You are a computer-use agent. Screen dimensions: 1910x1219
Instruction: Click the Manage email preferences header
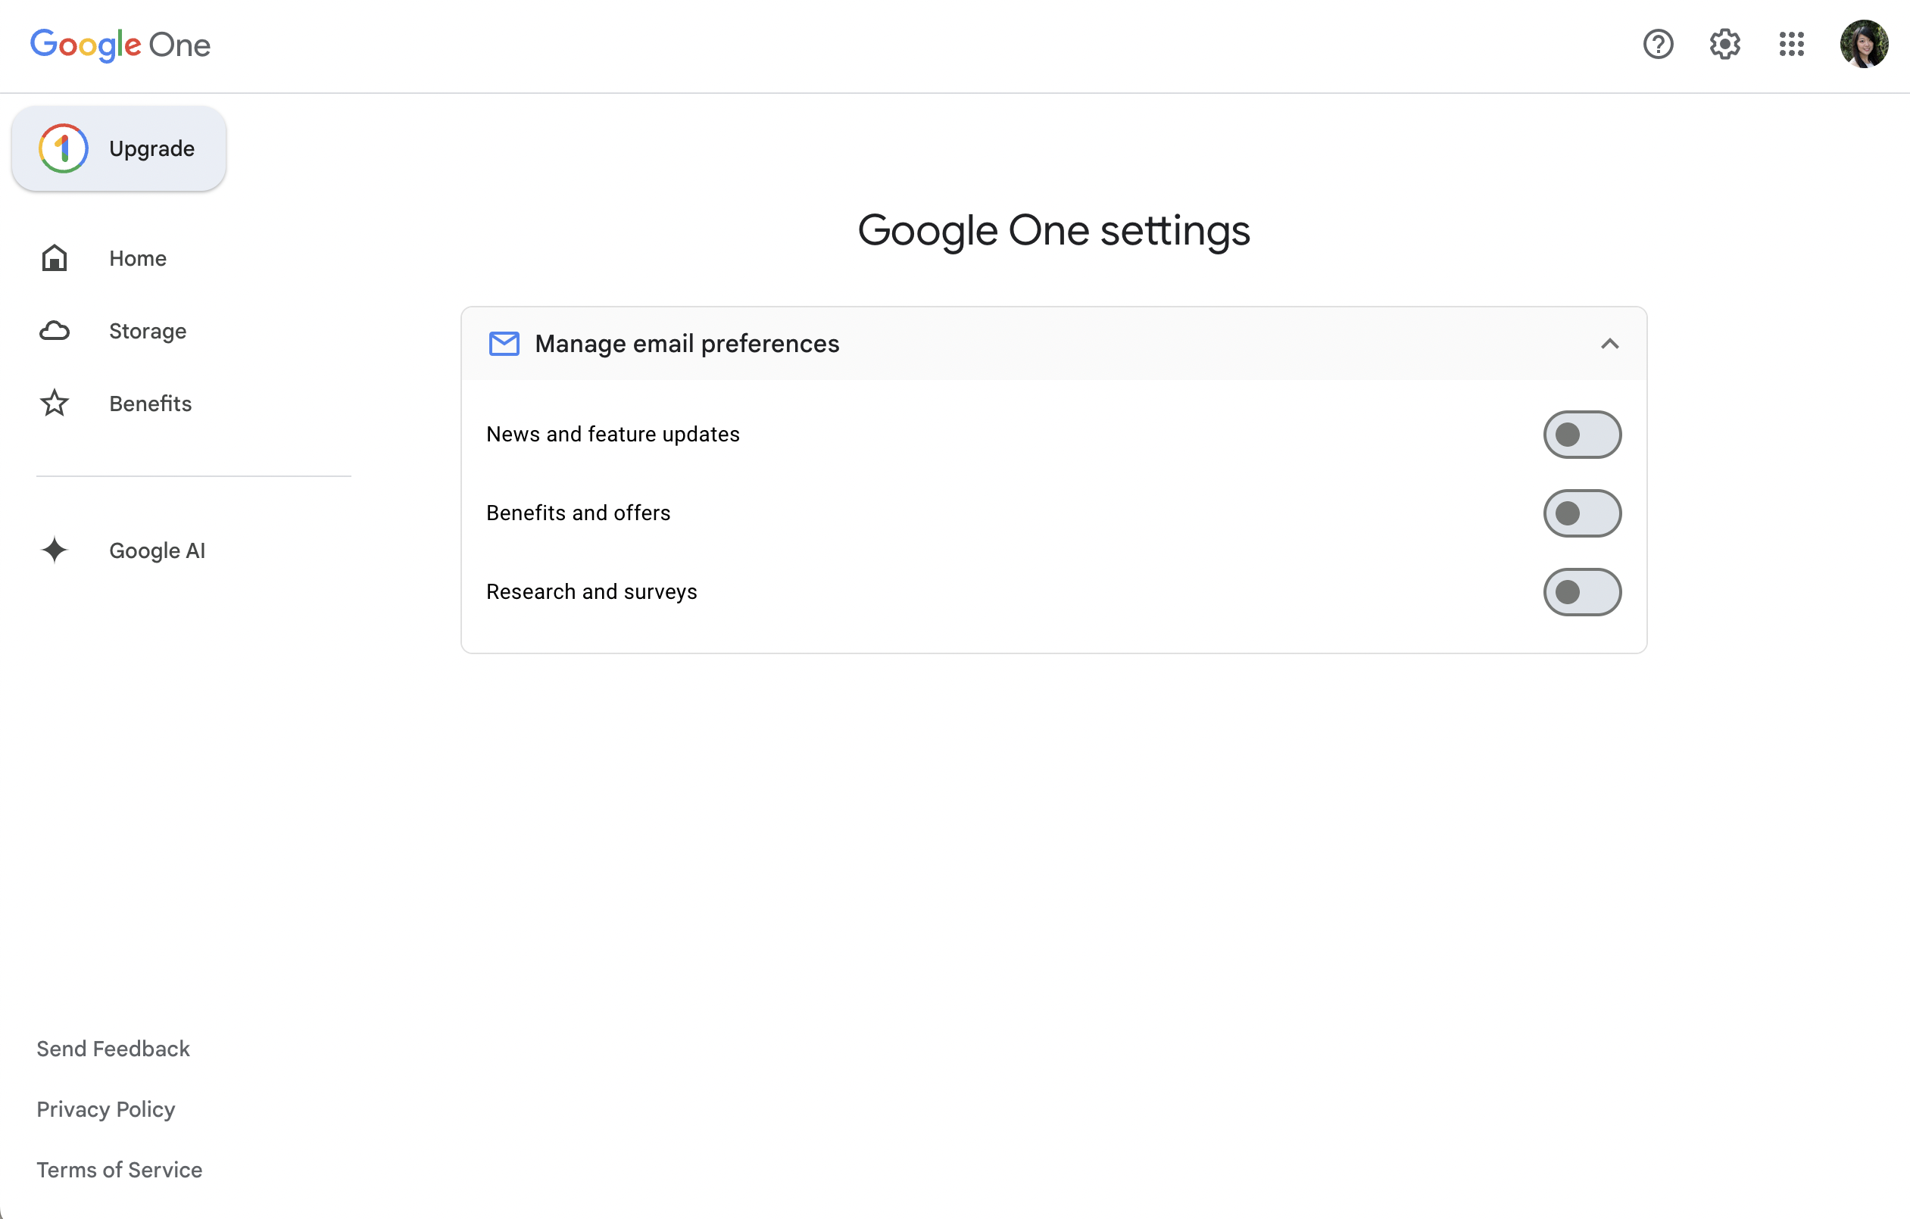687,344
